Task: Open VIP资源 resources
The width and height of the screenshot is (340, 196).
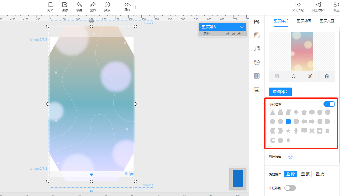Action: pyautogui.click(x=298, y=7)
